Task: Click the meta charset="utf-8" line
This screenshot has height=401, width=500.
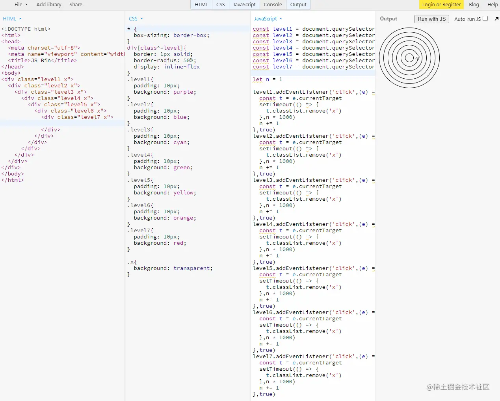Action: click(44, 48)
